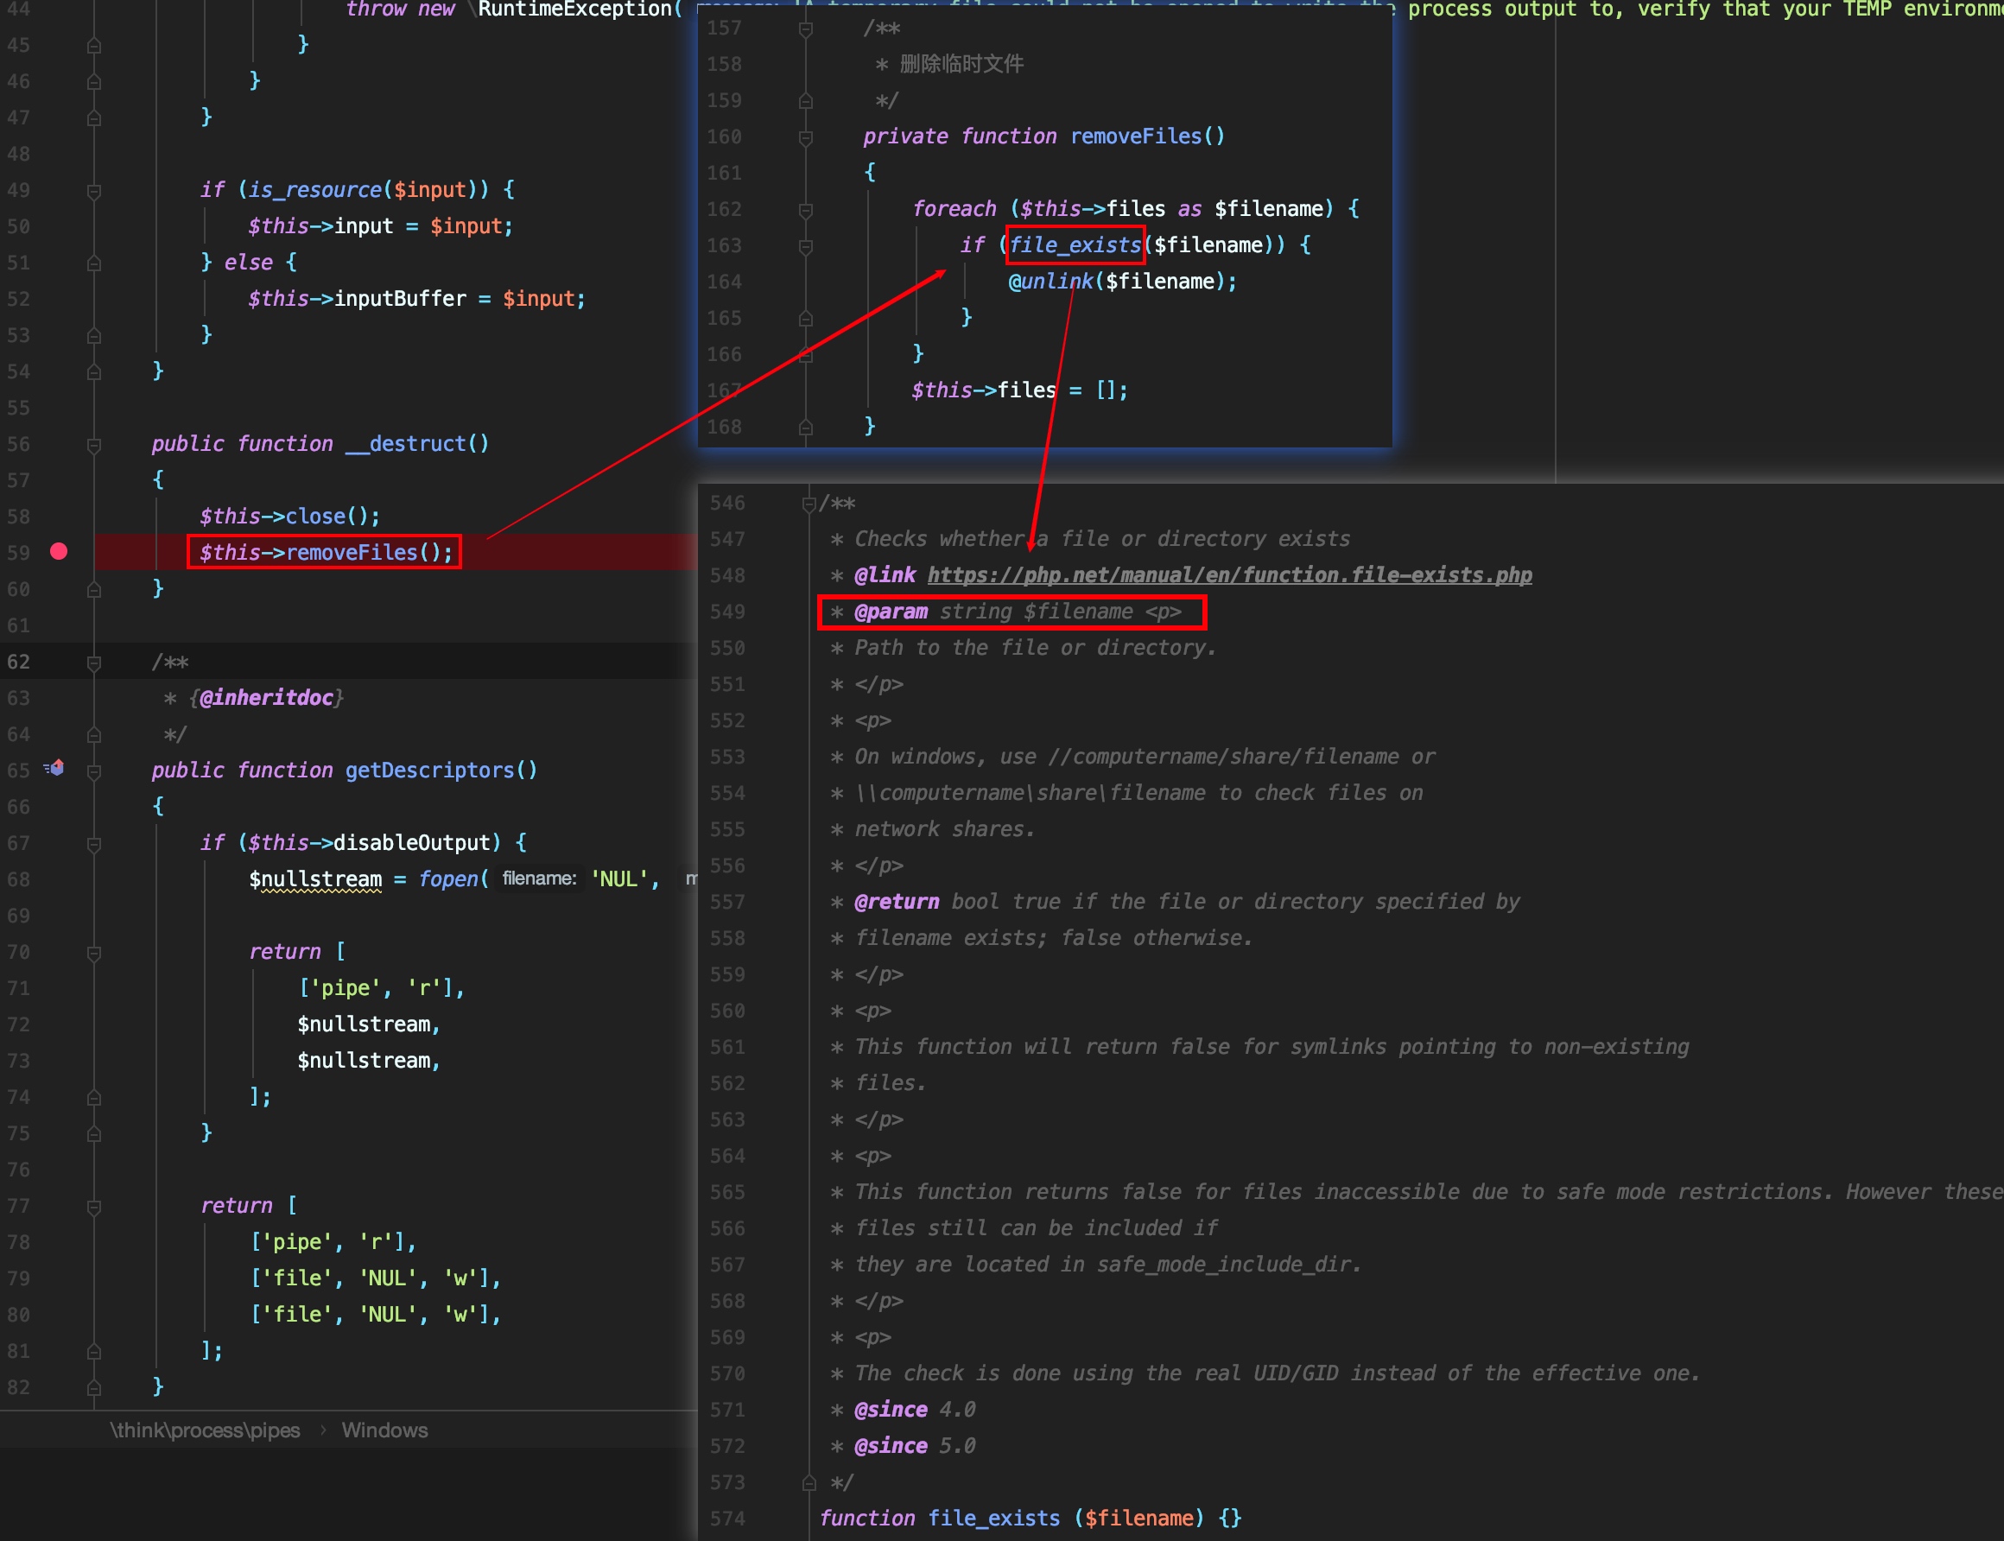Click the @return tag on line 557
Image resolution: width=2004 pixels, height=1541 pixels.
(896, 902)
